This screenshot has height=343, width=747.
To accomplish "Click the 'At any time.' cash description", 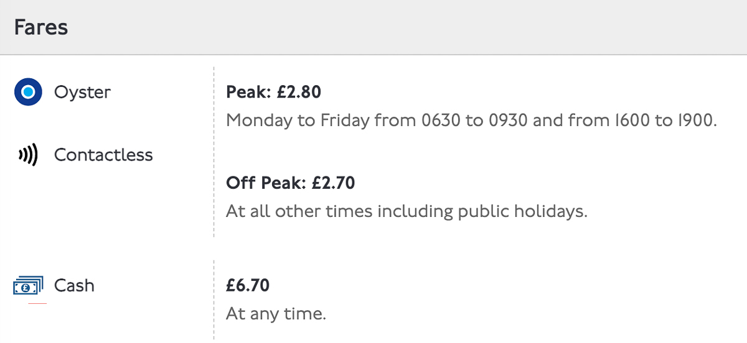I will (276, 314).
